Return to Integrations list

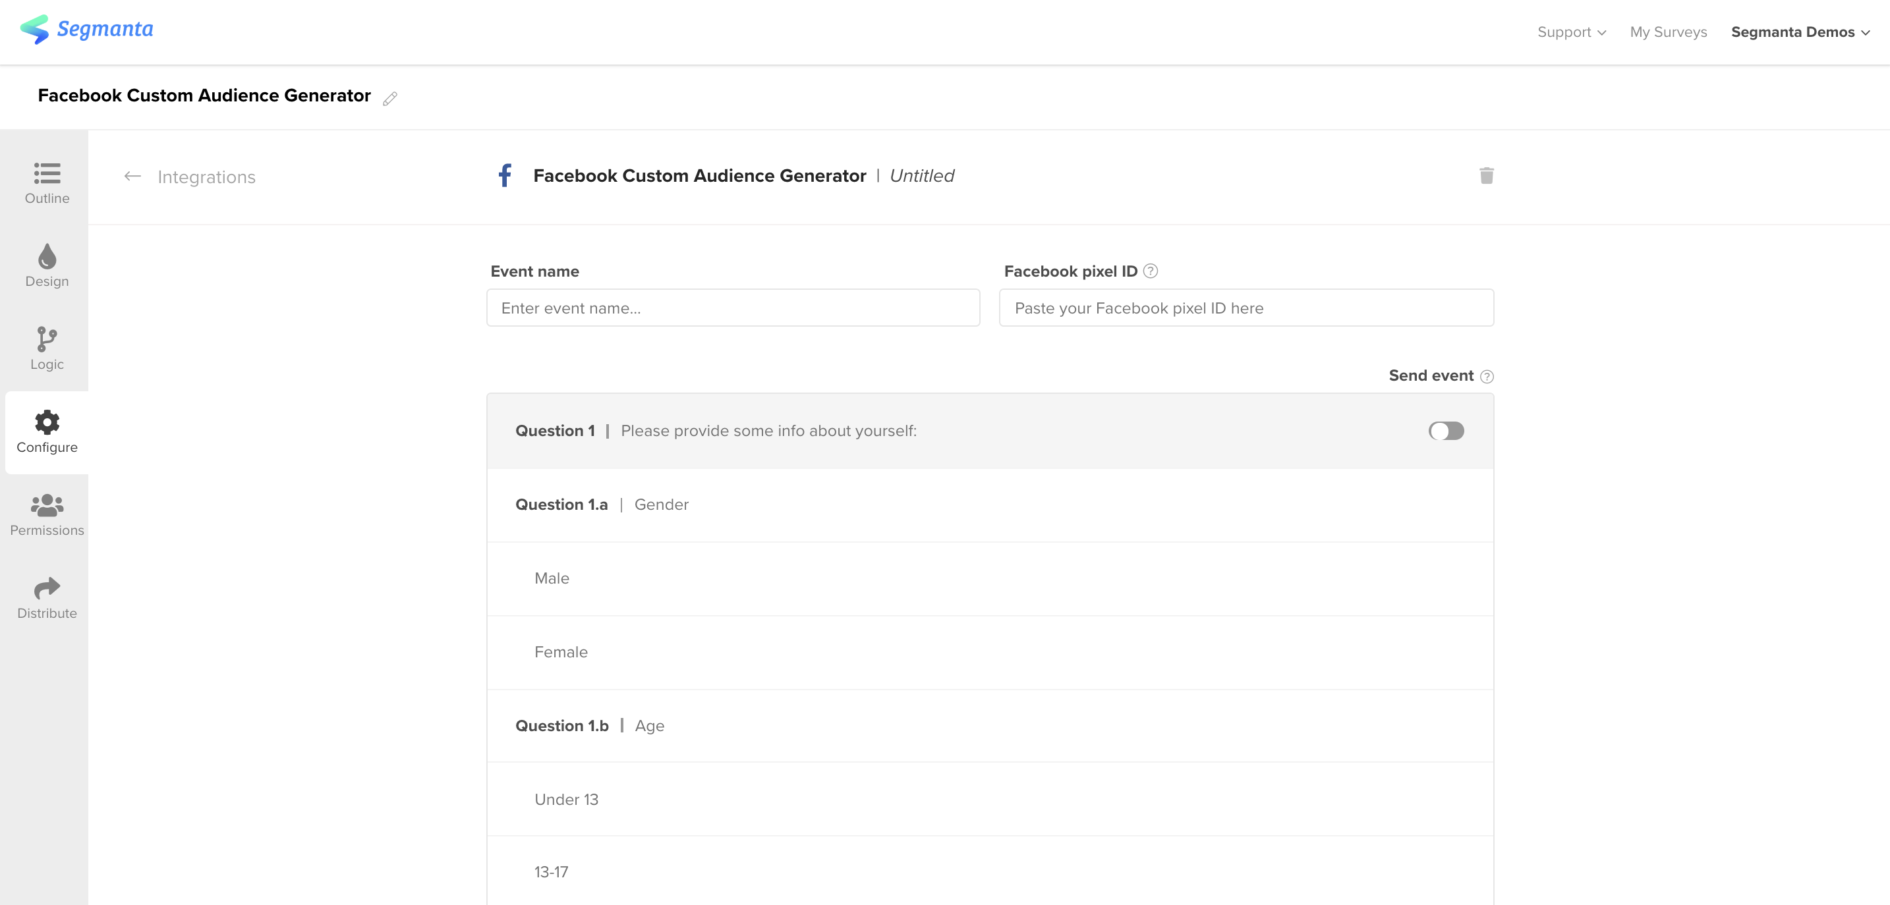(x=206, y=177)
